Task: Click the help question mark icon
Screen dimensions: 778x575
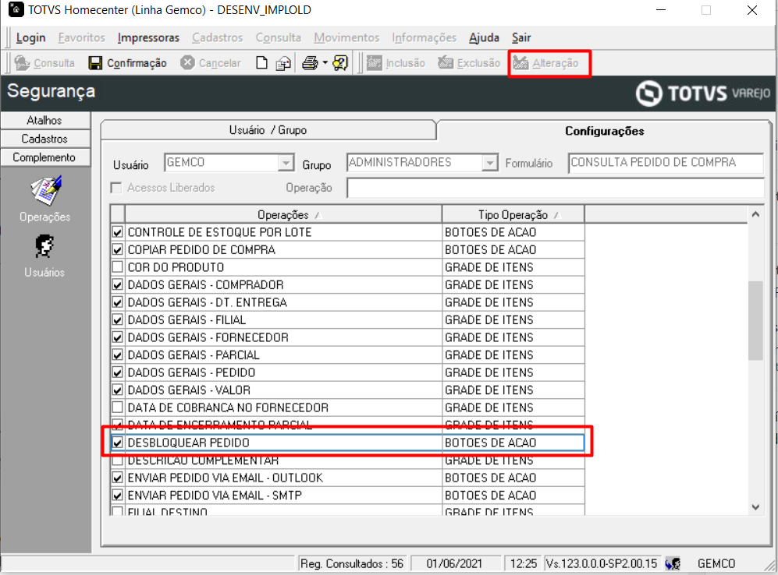Action: click(x=340, y=63)
